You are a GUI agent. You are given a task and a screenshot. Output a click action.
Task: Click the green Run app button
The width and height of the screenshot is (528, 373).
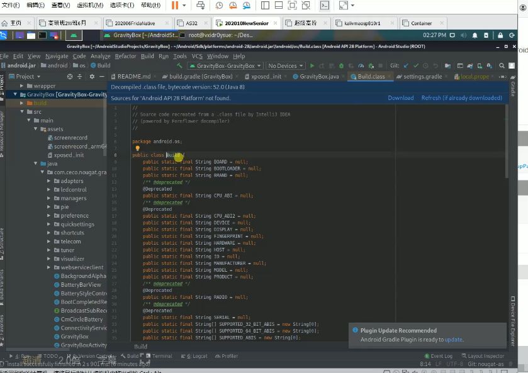312,65
